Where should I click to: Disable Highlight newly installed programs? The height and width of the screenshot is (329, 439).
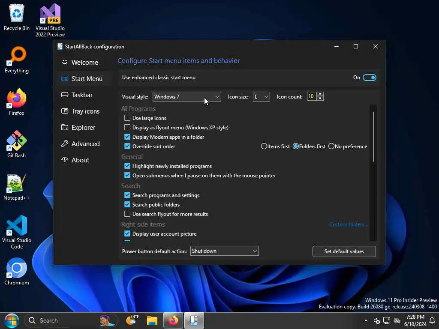point(127,166)
